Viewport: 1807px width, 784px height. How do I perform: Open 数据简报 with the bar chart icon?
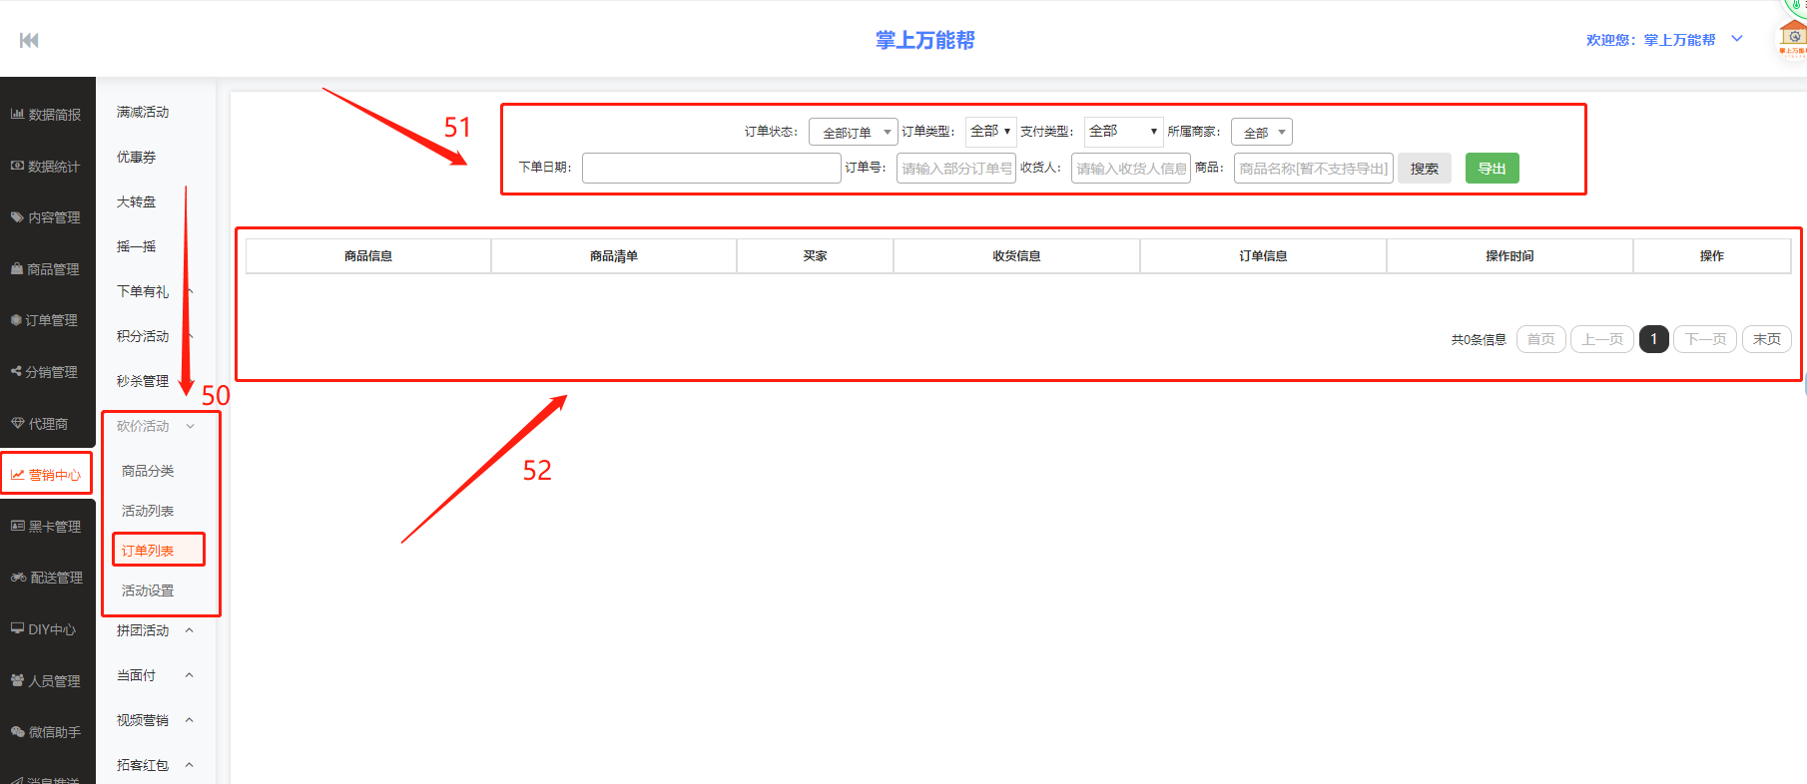pyautogui.click(x=47, y=115)
